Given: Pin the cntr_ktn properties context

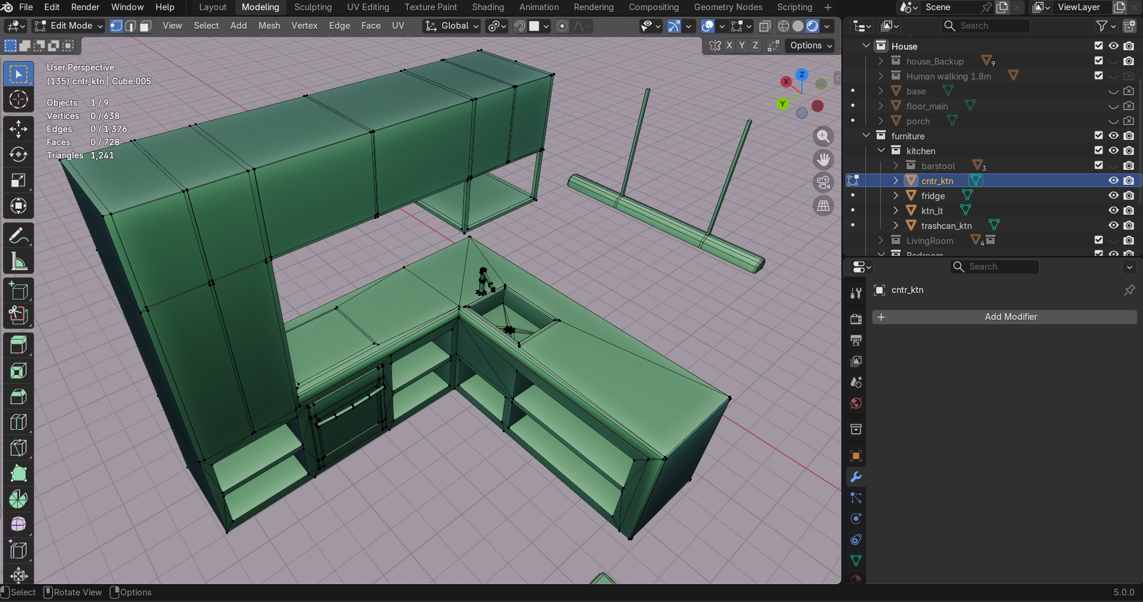Looking at the screenshot, I should tap(1129, 290).
